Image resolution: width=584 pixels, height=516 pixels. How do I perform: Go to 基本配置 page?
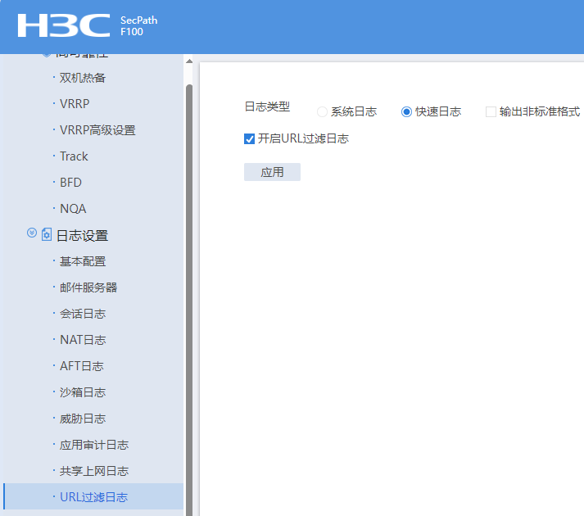83,261
